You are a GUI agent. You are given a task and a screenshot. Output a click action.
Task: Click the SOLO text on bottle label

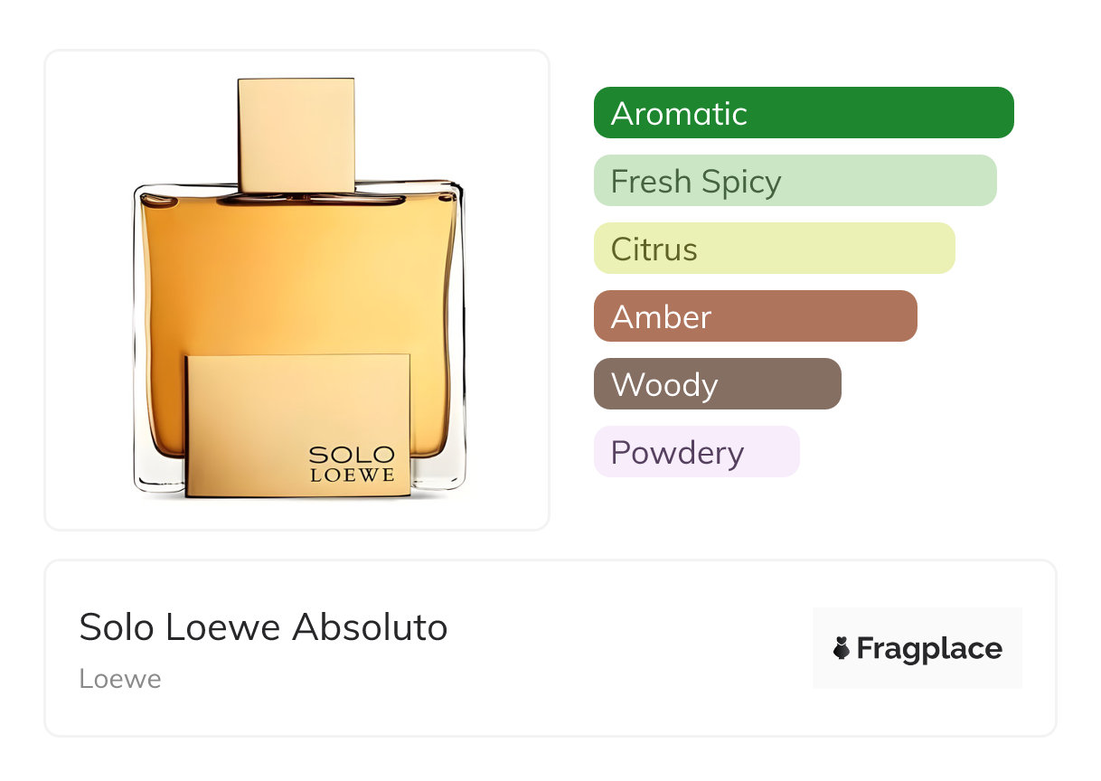click(x=352, y=455)
